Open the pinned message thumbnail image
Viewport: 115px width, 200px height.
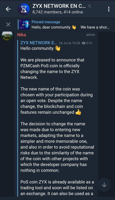24,24
